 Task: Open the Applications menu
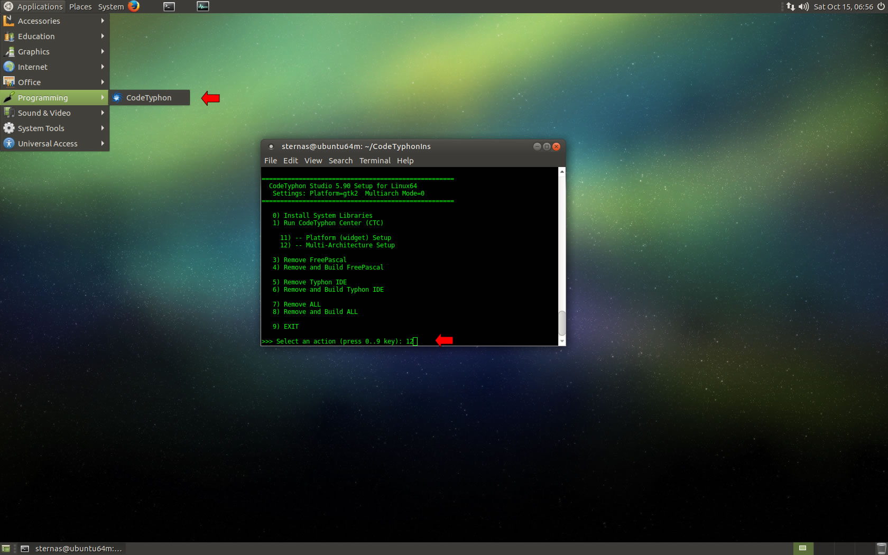coord(34,6)
